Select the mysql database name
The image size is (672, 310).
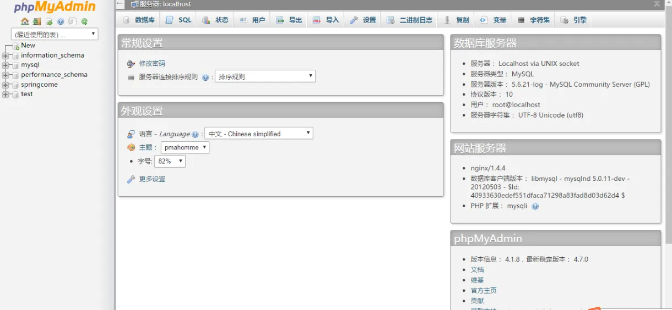click(30, 65)
